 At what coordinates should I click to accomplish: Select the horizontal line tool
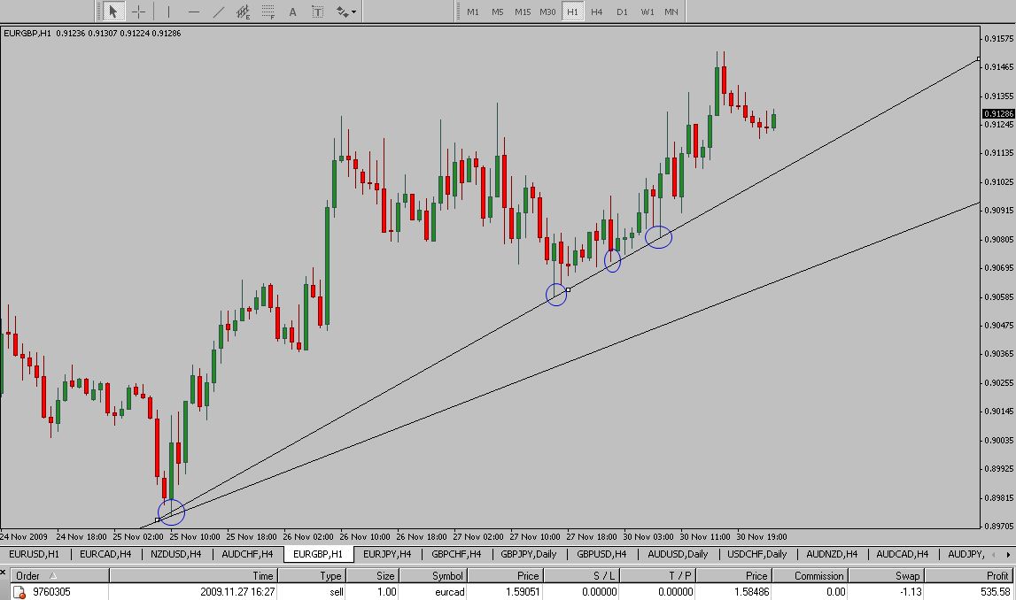point(194,12)
